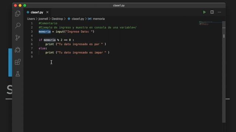This screenshot has width=236, height=132.
Task: Click the #Comentario comment on line 1
Action: (x=48, y=23)
